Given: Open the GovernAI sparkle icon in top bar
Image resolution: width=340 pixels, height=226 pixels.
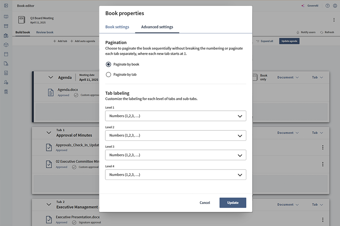Looking at the screenshot, I should pos(303,5).
